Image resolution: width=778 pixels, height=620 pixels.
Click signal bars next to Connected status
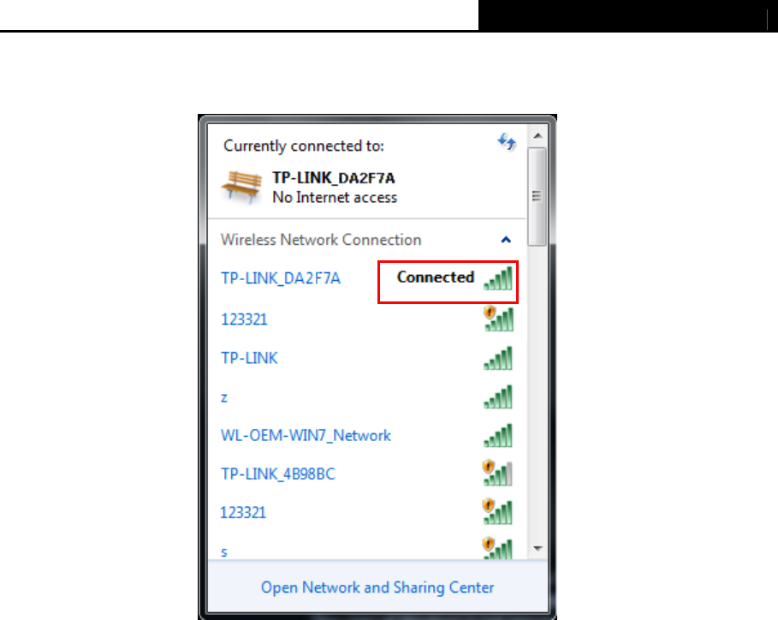[x=498, y=278]
